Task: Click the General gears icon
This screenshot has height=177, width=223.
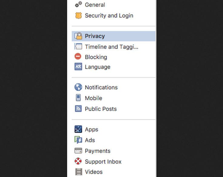Action: click(x=78, y=5)
